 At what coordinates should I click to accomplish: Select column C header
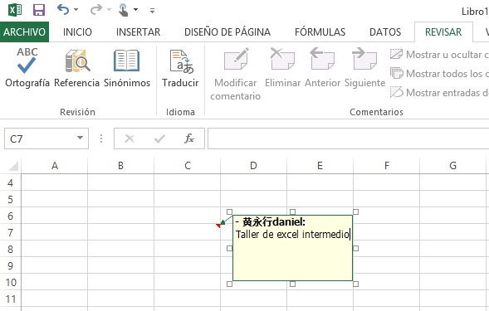click(x=188, y=166)
